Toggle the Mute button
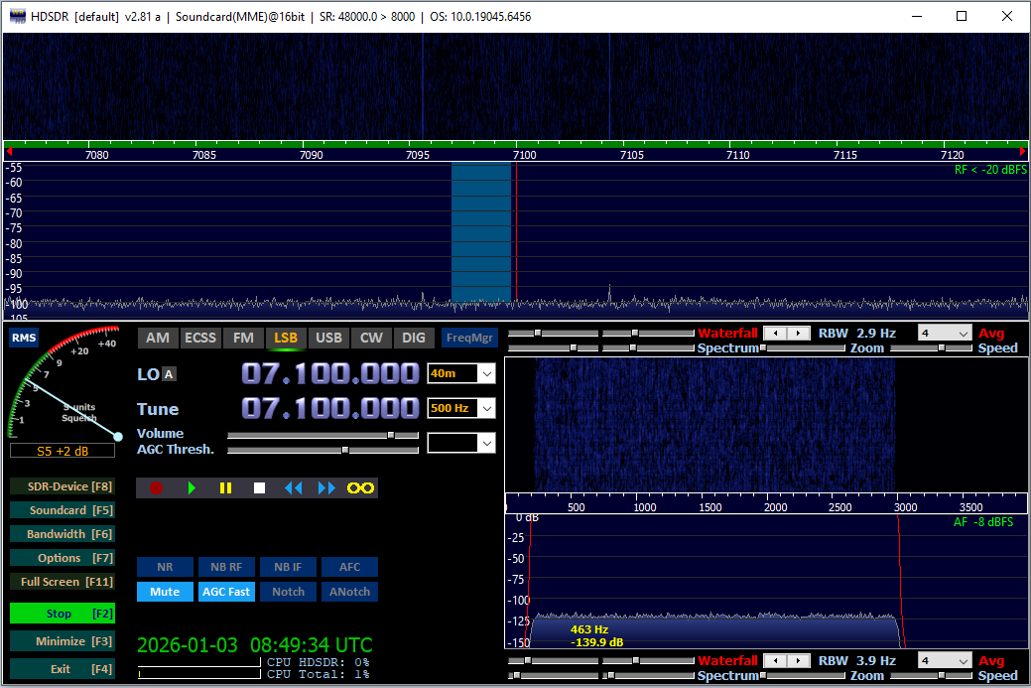 pyautogui.click(x=165, y=592)
